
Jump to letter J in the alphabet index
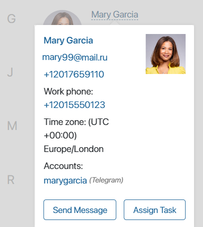[10, 72]
